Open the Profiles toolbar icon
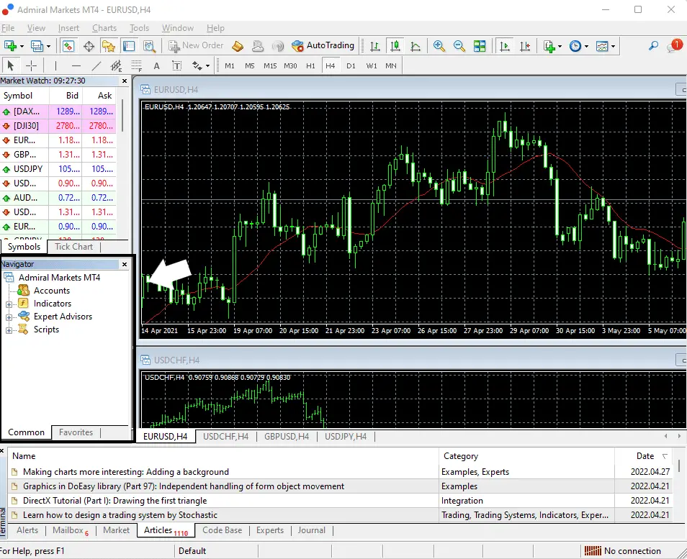The image size is (687, 559). coord(37,45)
